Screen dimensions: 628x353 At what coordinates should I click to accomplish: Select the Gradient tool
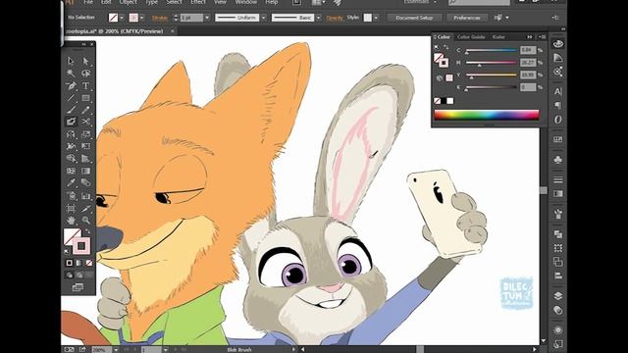point(85,171)
